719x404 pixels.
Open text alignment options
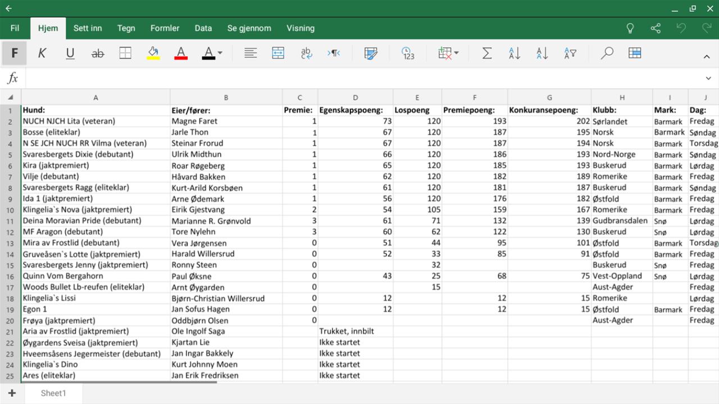[251, 53]
